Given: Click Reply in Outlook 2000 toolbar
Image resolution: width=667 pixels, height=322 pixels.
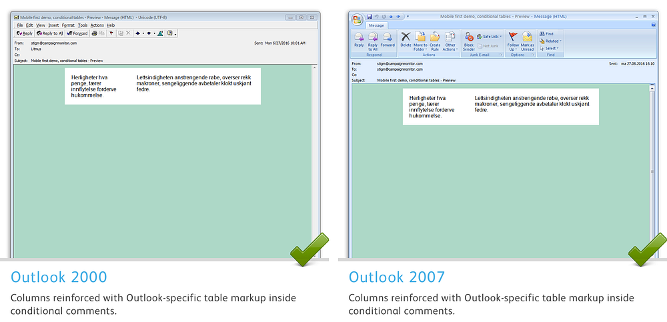Looking at the screenshot, I should coord(24,33).
